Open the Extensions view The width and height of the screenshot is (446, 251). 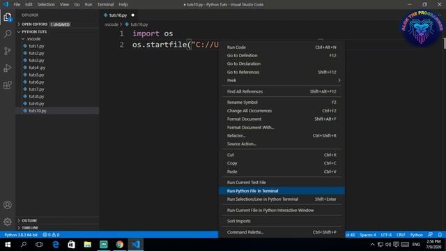pos(8,85)
